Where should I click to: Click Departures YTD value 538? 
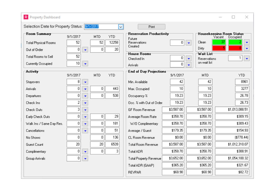(x=112, y=96)
